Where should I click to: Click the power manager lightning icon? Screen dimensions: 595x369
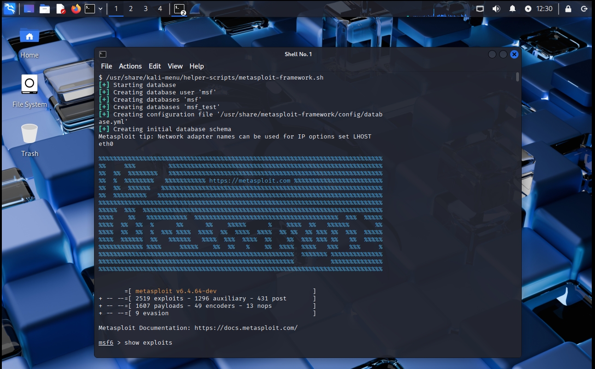click(528, 9)
